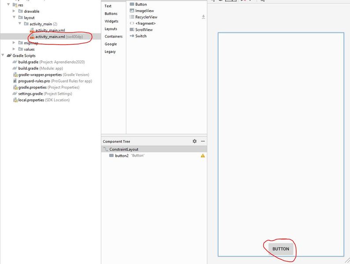Click the drawable folder icon
The height and width of the screenshot is (264, 350).
tap(21, 11)
